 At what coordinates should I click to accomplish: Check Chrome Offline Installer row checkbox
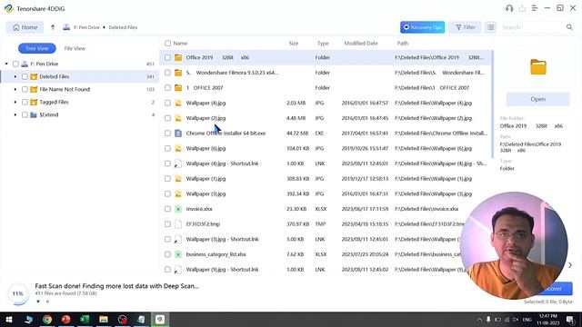(x=167, y=134)
